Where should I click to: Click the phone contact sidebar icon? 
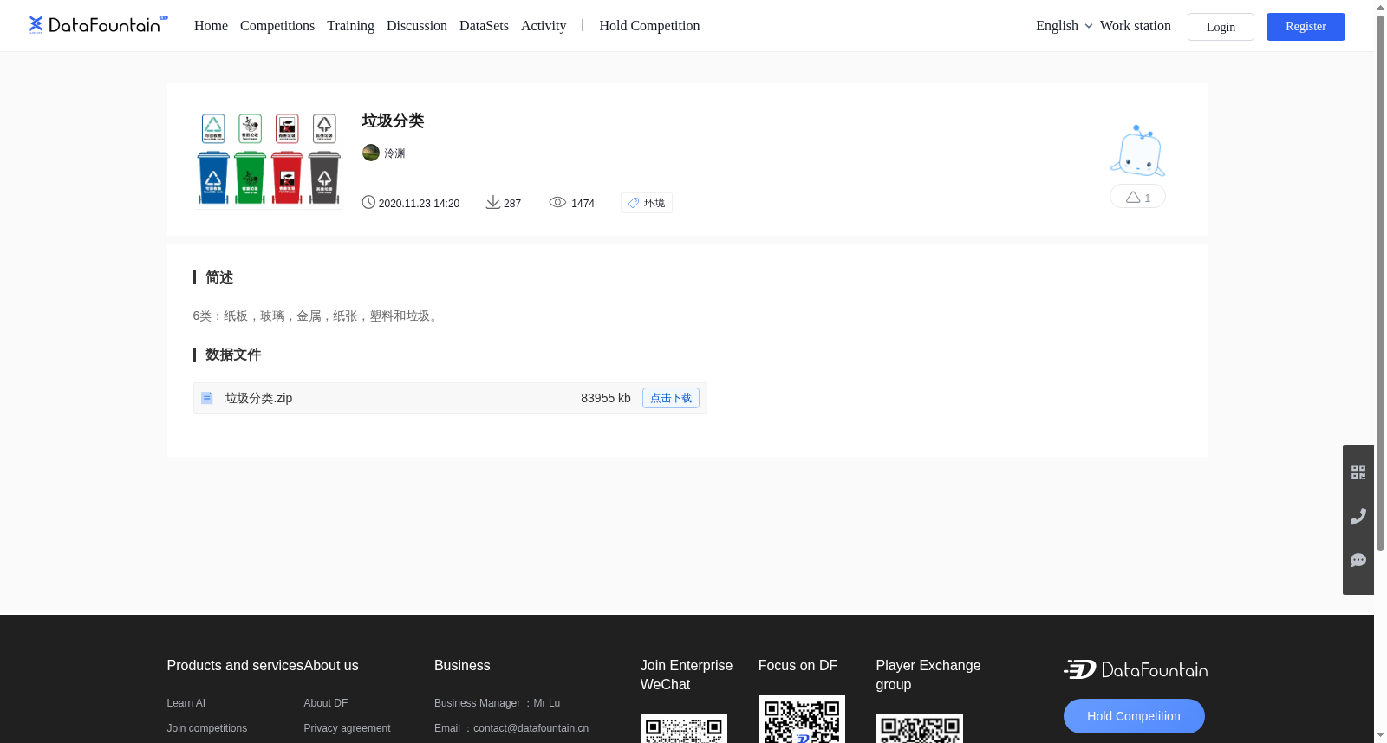coord(1358,516)
